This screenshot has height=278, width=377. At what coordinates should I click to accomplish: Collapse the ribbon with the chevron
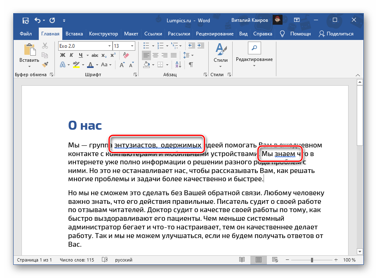tap(358, 75)
